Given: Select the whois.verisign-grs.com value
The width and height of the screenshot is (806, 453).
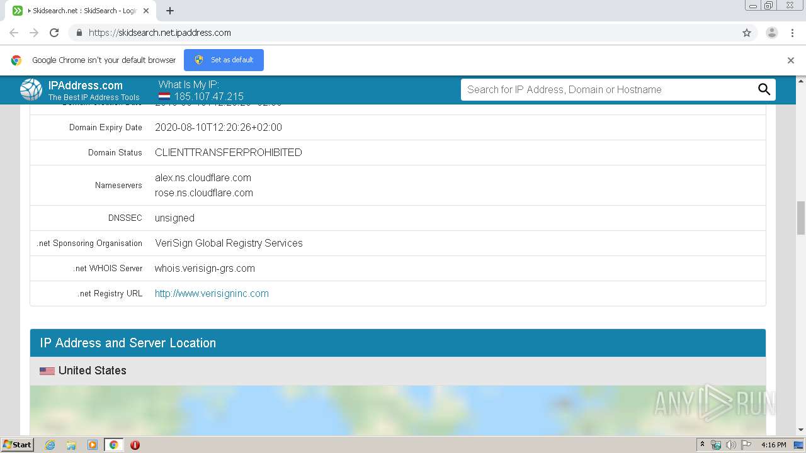Looking at the screenshot, I should pos(205,268).
